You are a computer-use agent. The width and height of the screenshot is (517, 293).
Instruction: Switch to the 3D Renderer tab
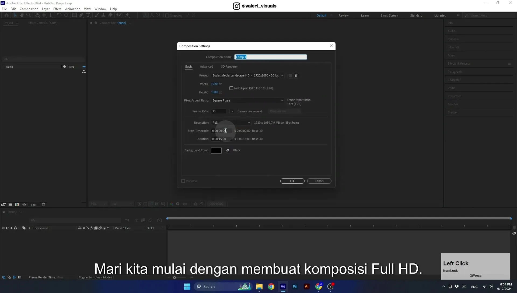[229, 67]
